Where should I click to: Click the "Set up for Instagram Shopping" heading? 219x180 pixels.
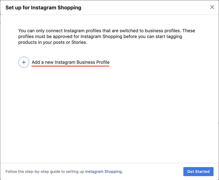point(43,7)
